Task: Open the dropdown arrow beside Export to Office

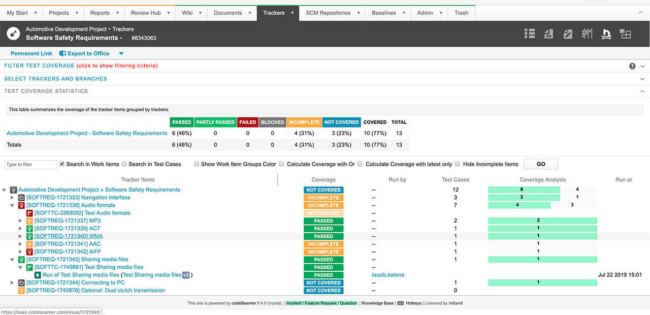Action: [121, 53]
